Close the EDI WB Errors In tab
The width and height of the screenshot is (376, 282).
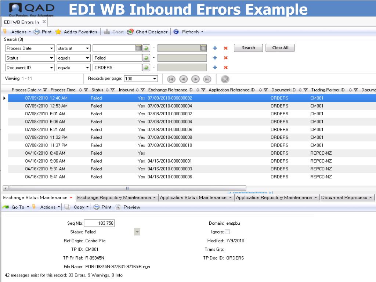(44, 22)
